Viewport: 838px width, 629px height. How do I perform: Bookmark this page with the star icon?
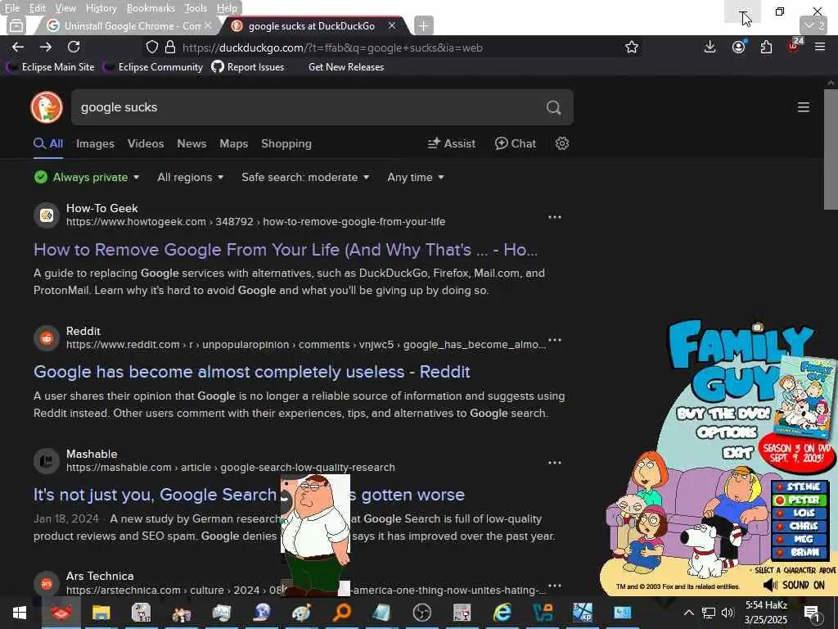[x=632, y=47]
